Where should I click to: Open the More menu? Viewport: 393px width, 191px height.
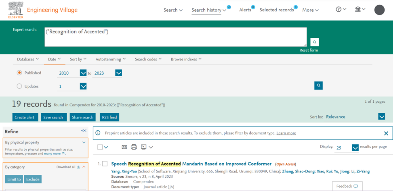[x=310, y=10]
